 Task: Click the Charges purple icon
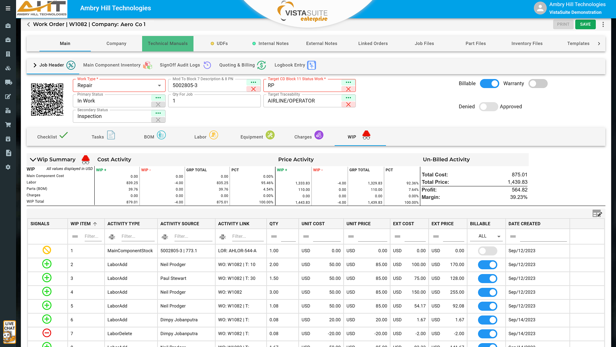[319, 135]
